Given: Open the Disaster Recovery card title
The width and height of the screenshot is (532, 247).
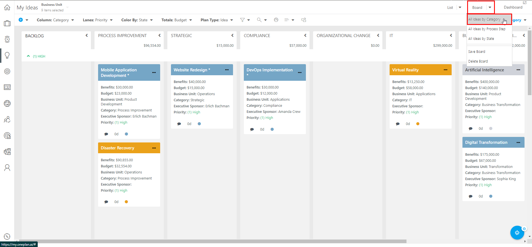Looking at the screenshot, I should (x=117, y=148).
